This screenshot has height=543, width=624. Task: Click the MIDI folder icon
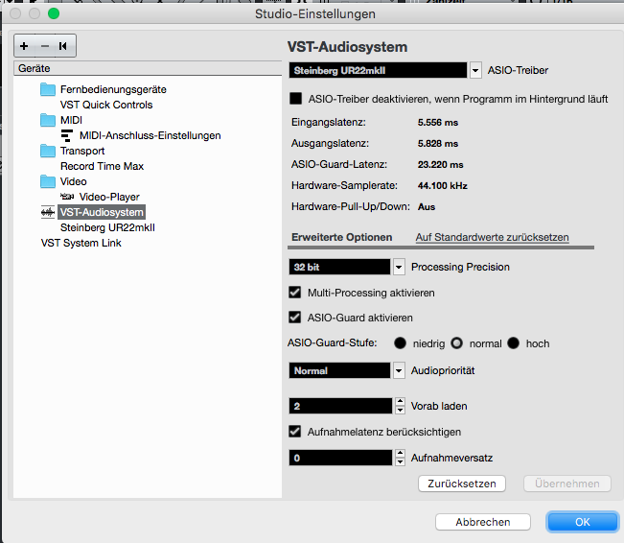pyautogui.click(x=48, y=120)
